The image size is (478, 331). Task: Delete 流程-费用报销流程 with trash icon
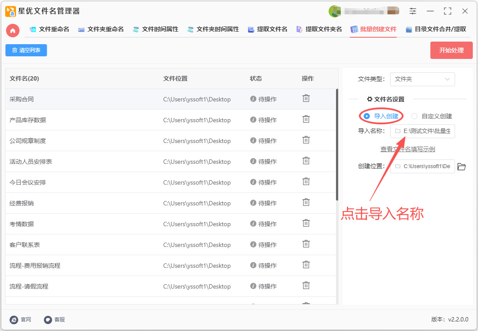(306, 264)
